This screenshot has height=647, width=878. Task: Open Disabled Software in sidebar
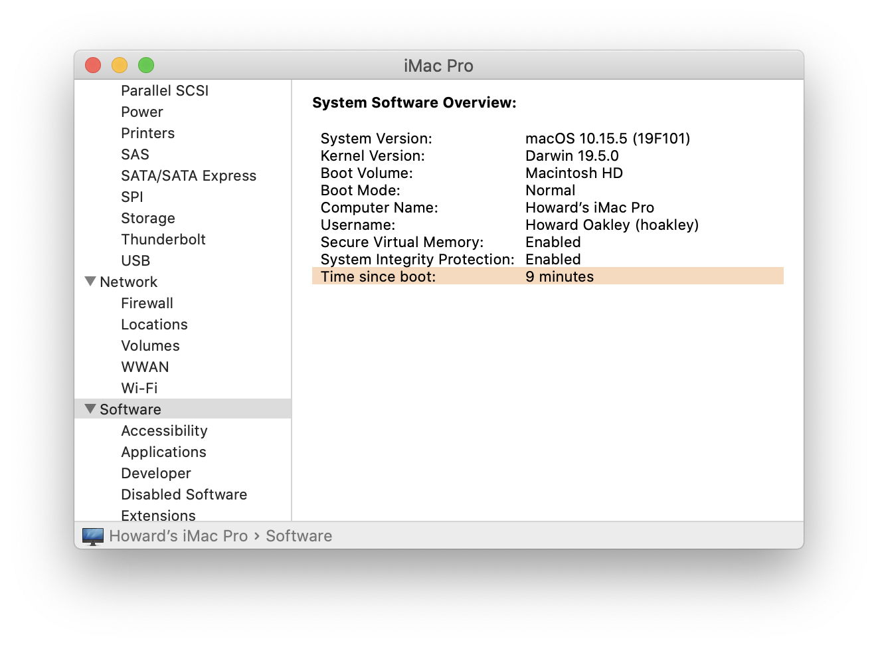click(x=183, y=494)
